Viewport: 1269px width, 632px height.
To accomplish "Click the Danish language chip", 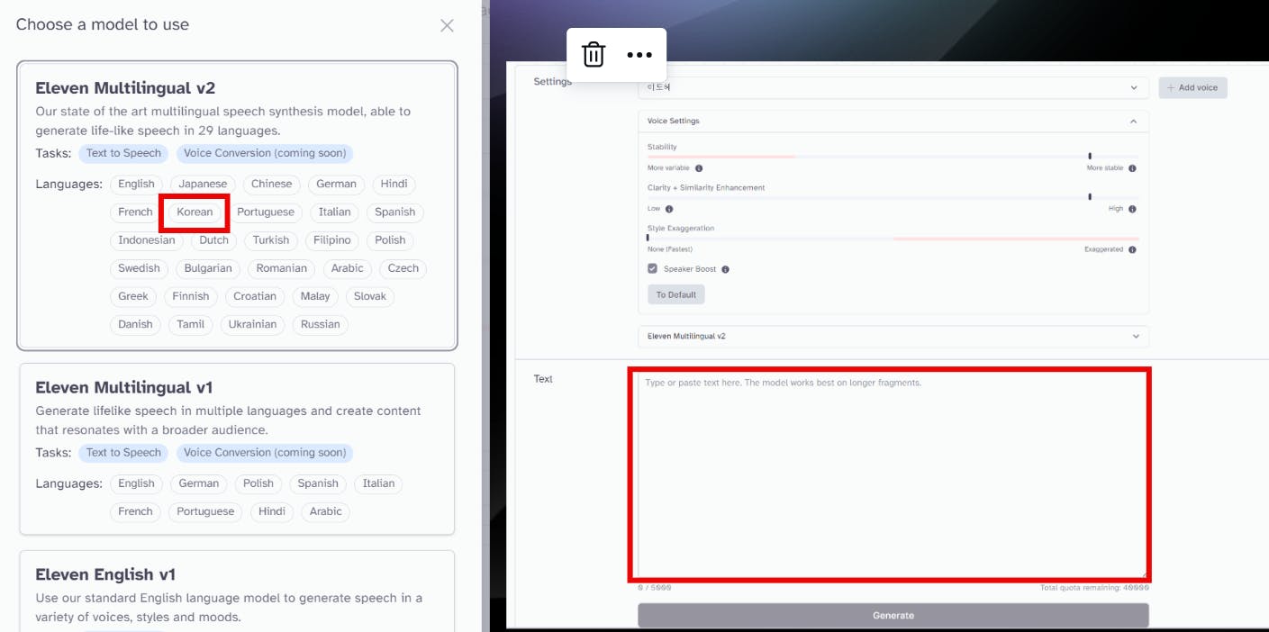I will (x=135, y=324).
